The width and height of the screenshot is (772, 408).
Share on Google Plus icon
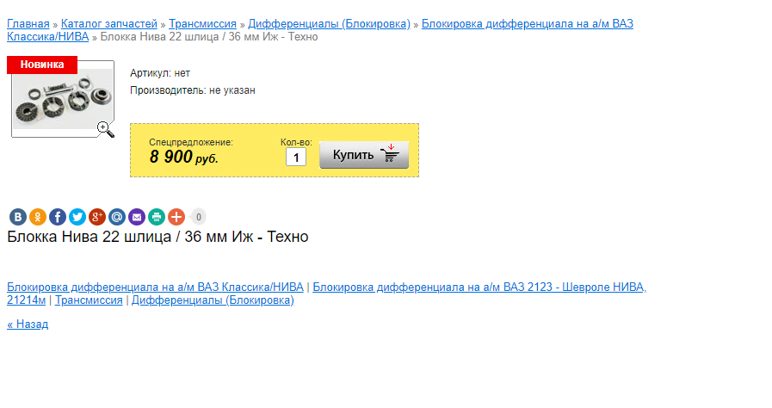[96, 217]
